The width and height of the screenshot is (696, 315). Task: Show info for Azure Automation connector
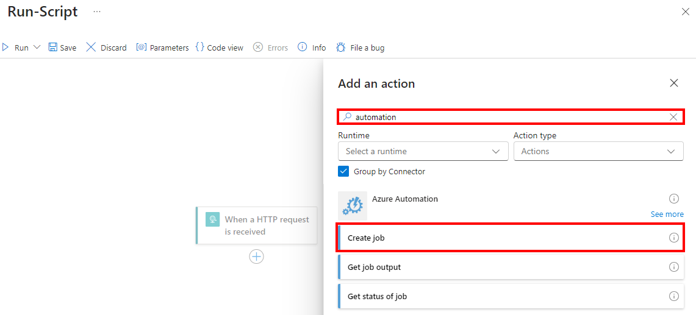(x=674, y=199)
